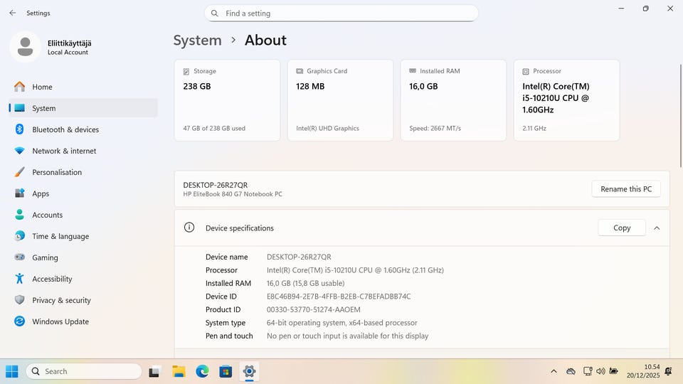The image size is (683, 384).
Task: Click the Accessibility figure icon
Action: click(20, 279)
